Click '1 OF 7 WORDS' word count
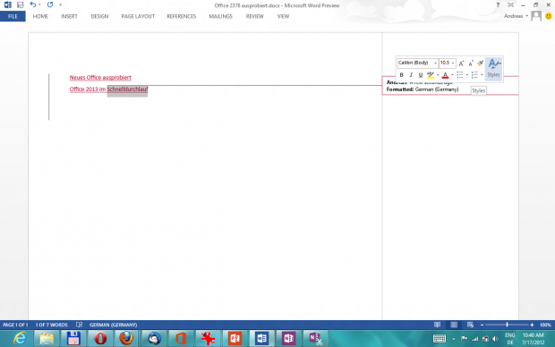Viewport: 555px width, 347px height. [x=51, y=325]
